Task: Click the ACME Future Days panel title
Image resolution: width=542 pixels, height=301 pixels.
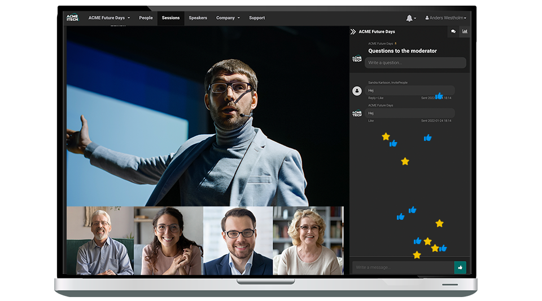Action: [377, 32]
